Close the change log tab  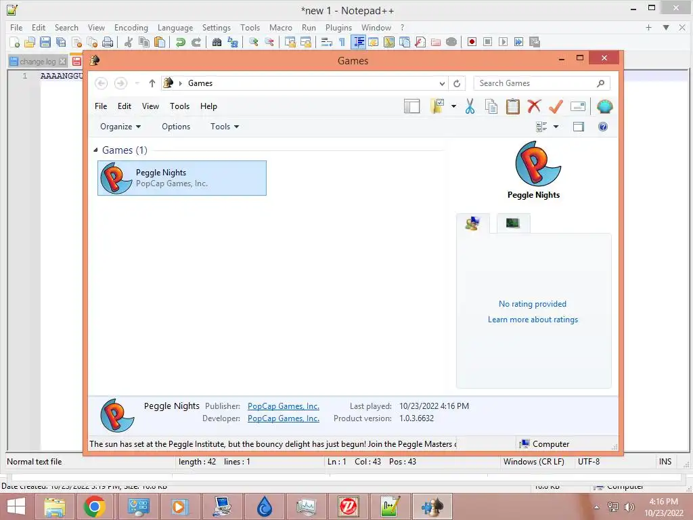[x=63, y=62]
